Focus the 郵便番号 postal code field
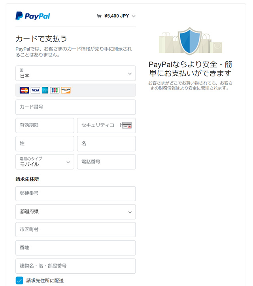The width and height of the screenshot is (253, 286). (x=76, y=194)
